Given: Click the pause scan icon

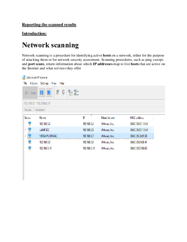Looking at the screenshot, I should (42, 93).
